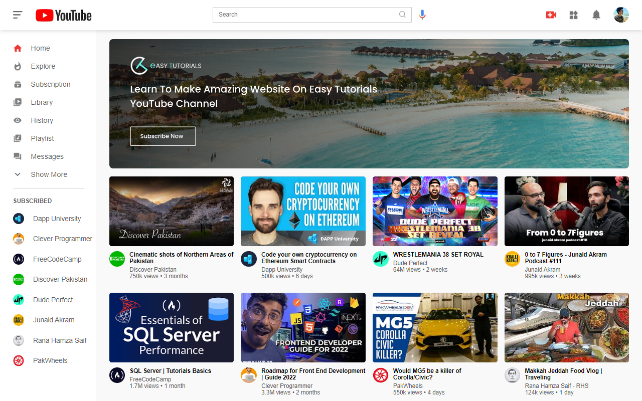The height and width of the screenshot is (401, 642).
Task: Click Rana Hamza Saif channel icon in sidebar
Action: (x=19, y=340)
